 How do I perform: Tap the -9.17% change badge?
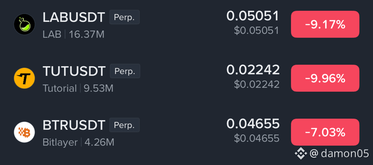coord(325,24)
